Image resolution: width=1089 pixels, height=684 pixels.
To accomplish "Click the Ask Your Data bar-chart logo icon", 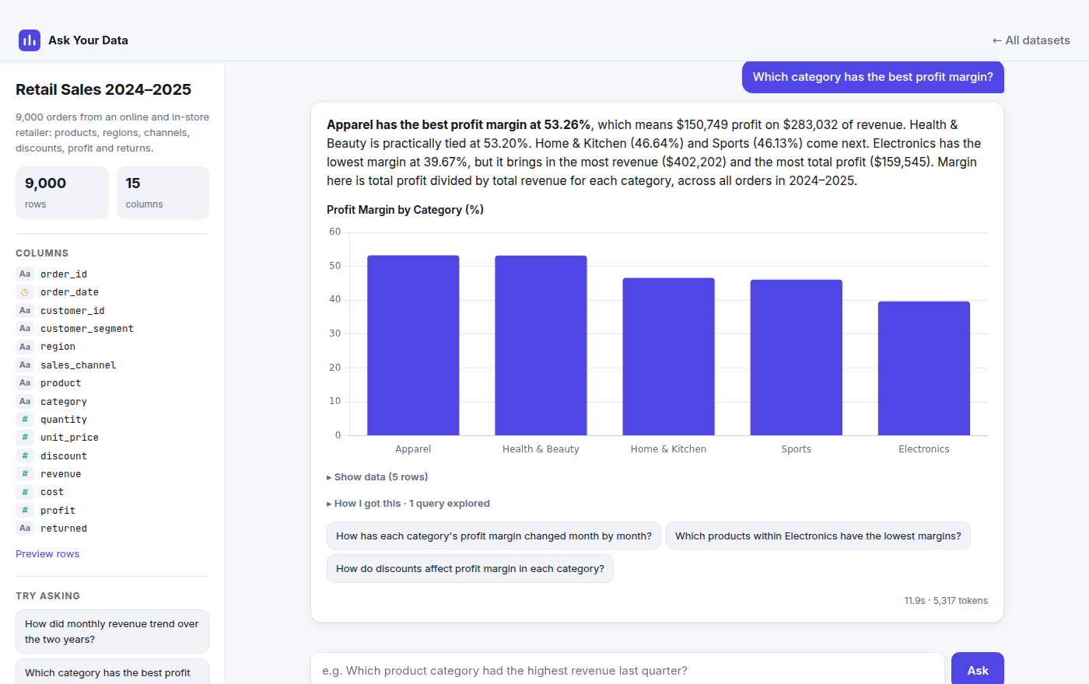I will click(x=30, y=40).
